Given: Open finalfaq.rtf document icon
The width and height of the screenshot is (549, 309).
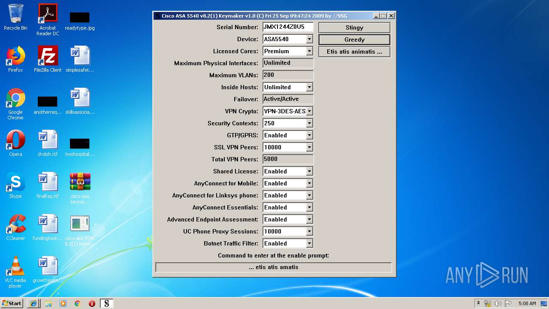Looking at the screenshot, I should (x=48, y=185).
